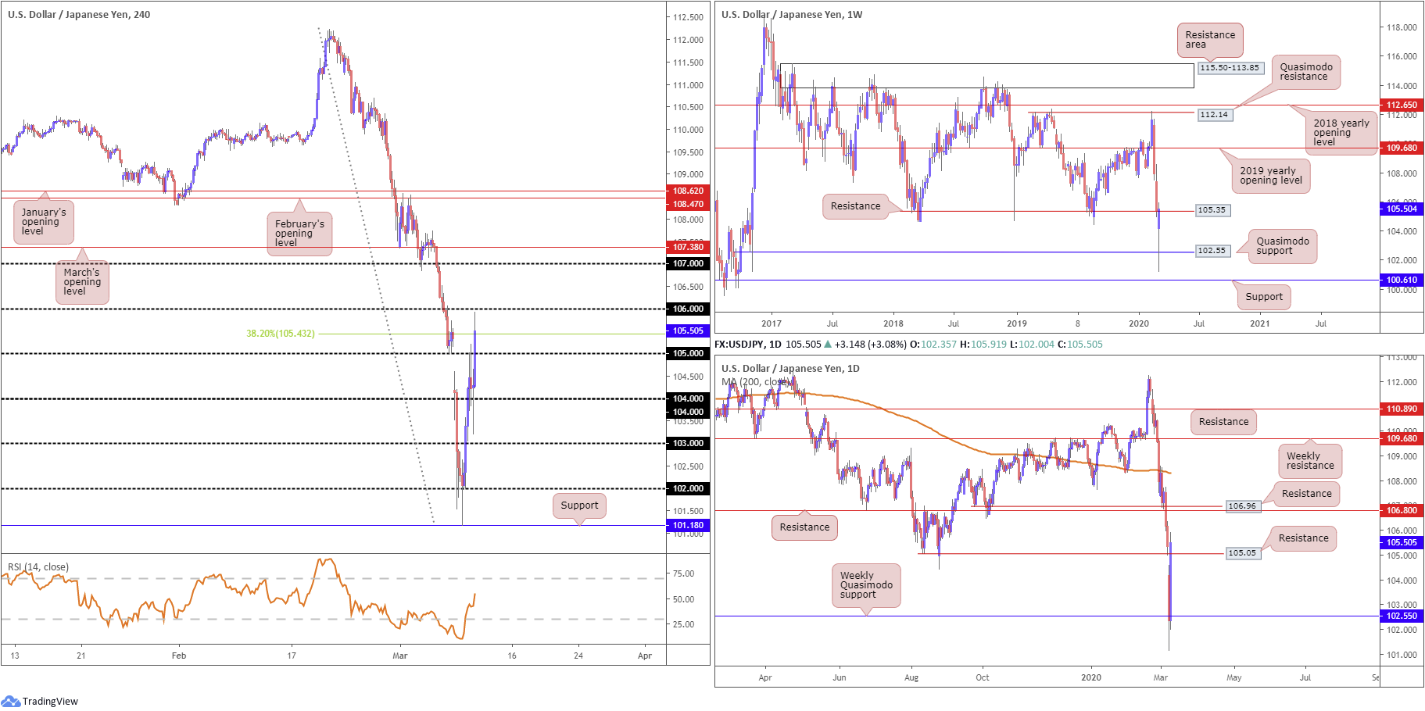
Task: Select the January's opening level callout
Action: coord(44,222)
